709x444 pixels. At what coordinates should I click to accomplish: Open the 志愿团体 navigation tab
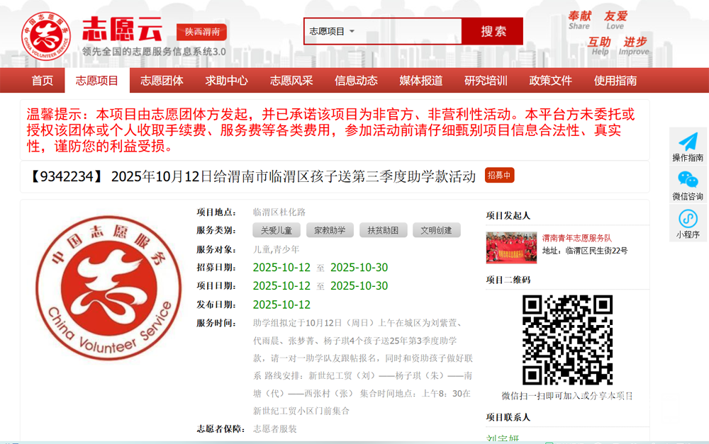point(162,81)
